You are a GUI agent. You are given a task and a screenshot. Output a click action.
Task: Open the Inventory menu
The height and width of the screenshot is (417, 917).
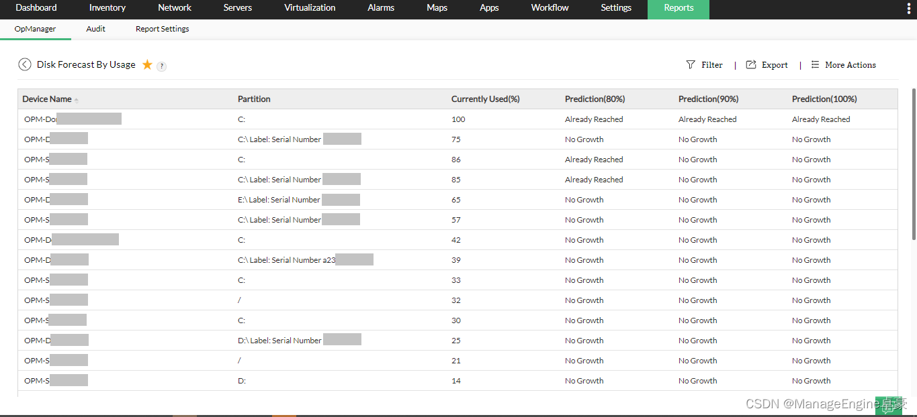point(107,8)
